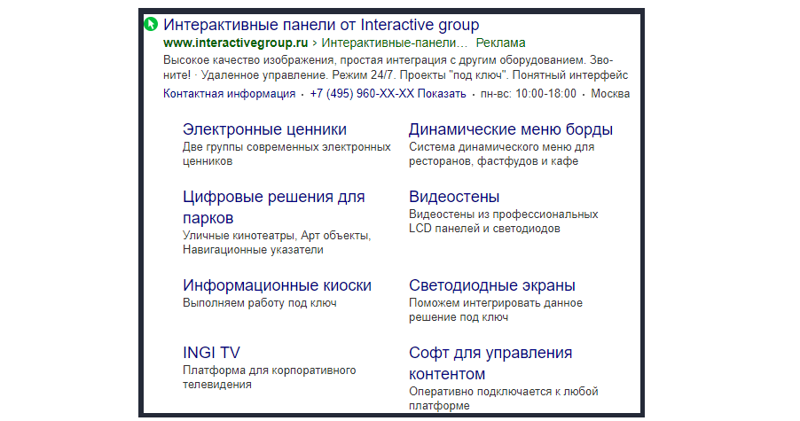Open the "INGI TV" sitelink
Screen dimensions: 800x421
[211, 353]
